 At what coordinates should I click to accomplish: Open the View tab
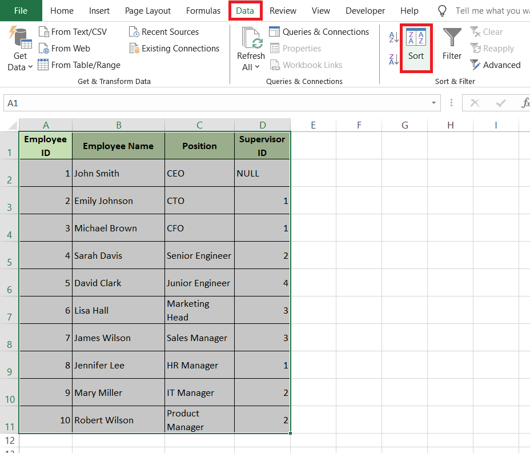tap(321, 11)
